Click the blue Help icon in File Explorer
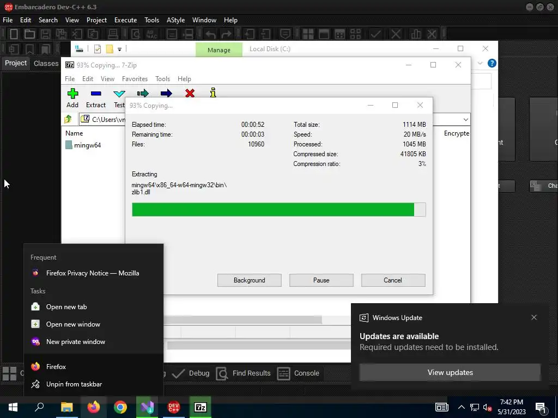The height and width of the screenshot is (418, 558). click(x=492, y=63)
